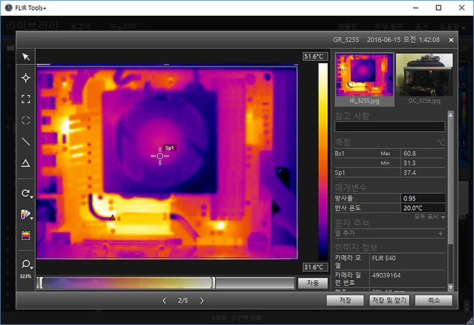Click the camera serial number 49039164
The width and height of the screenshot is (474, 325).
386,275
